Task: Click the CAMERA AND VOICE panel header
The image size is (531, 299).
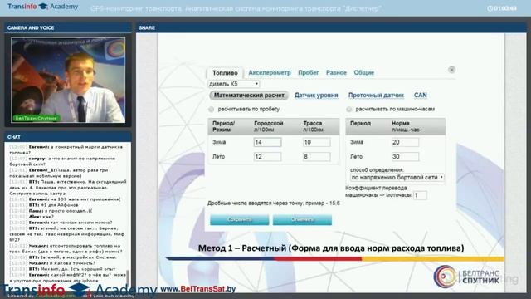Action: (68, 27)
